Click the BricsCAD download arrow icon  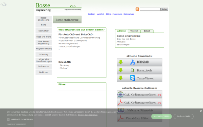120,62
